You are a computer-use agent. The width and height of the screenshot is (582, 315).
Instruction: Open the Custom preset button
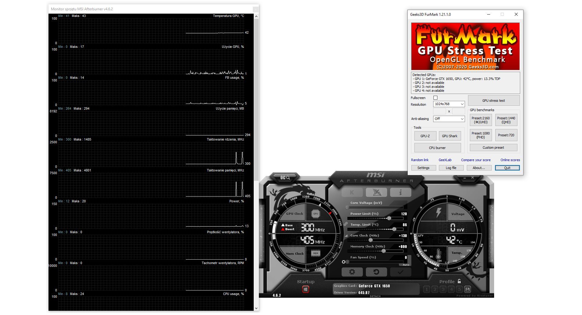pos(493,148)
